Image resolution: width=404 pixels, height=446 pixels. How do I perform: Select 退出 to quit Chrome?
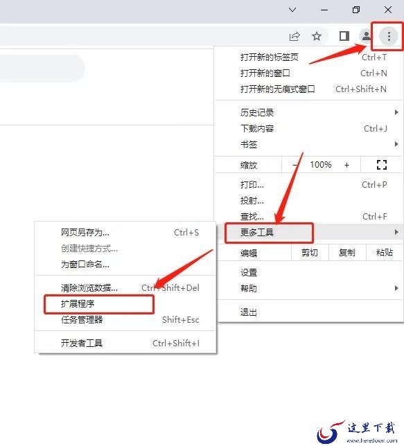tap(309, 312)
